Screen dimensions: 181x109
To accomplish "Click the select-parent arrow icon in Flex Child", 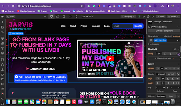I will 175,49.
